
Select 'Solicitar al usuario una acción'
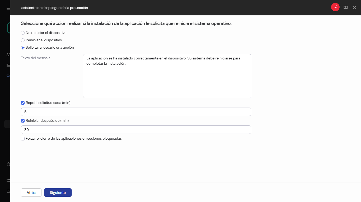(22, 47)
